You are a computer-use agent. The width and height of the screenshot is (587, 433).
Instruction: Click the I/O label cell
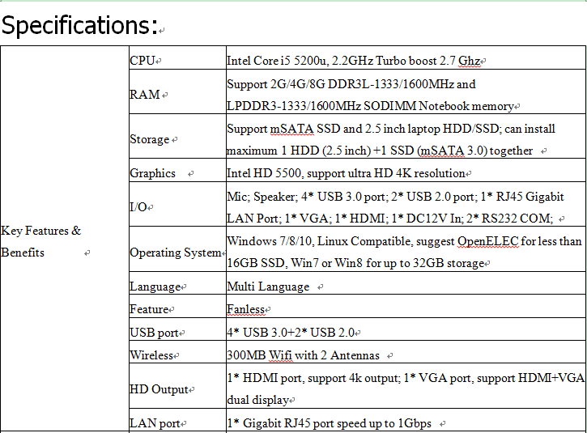pos(138,207)
